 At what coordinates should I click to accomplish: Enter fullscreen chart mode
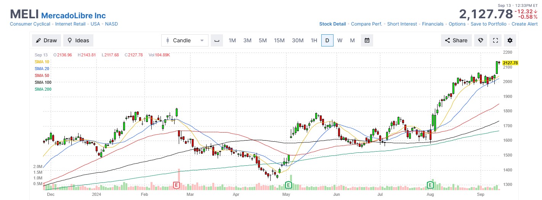point(495,40)
